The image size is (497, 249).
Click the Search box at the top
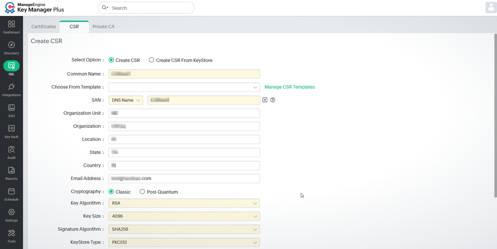(146, 8)
